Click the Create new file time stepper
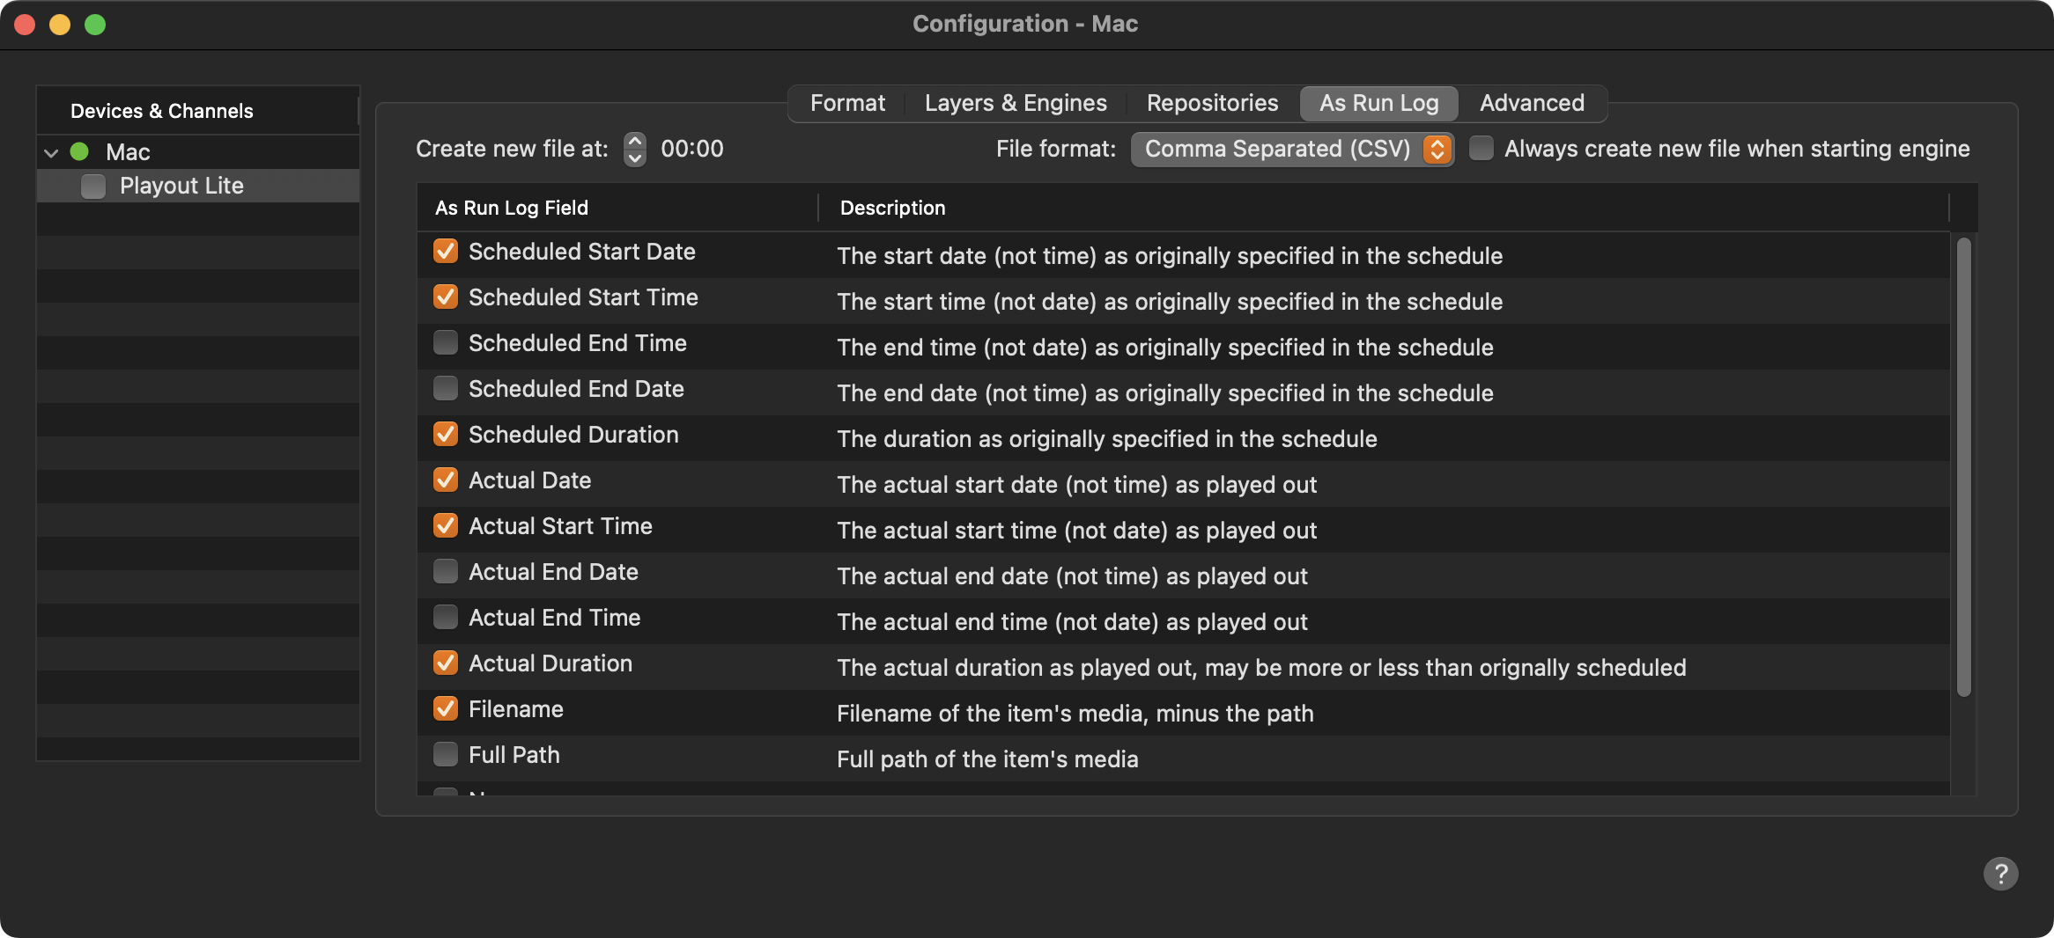 [x=634, y=149]
